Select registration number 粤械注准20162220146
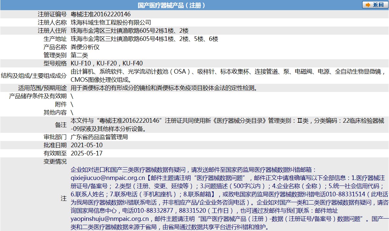This screenshot has width=389, height=231. [x=101, y=14]
